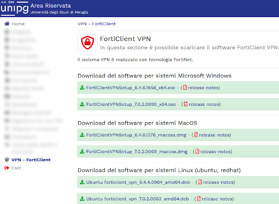Select VPN - FortiClient sidebar item
Image resolution: width=279 pixels, height=204 pixels.
click(31, 160)
